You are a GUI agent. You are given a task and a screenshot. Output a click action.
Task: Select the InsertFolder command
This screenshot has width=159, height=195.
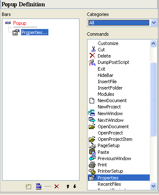click(119, 88)
